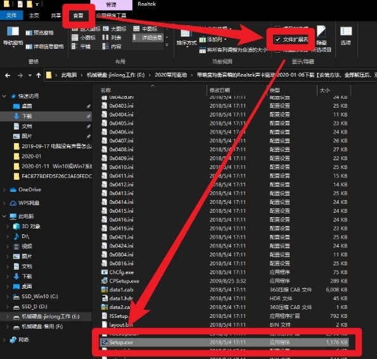Image resolution: width=377 pixels, height=359 pixels.
Task: Select the Large icons layout
Action: click(x=115, y=29)
